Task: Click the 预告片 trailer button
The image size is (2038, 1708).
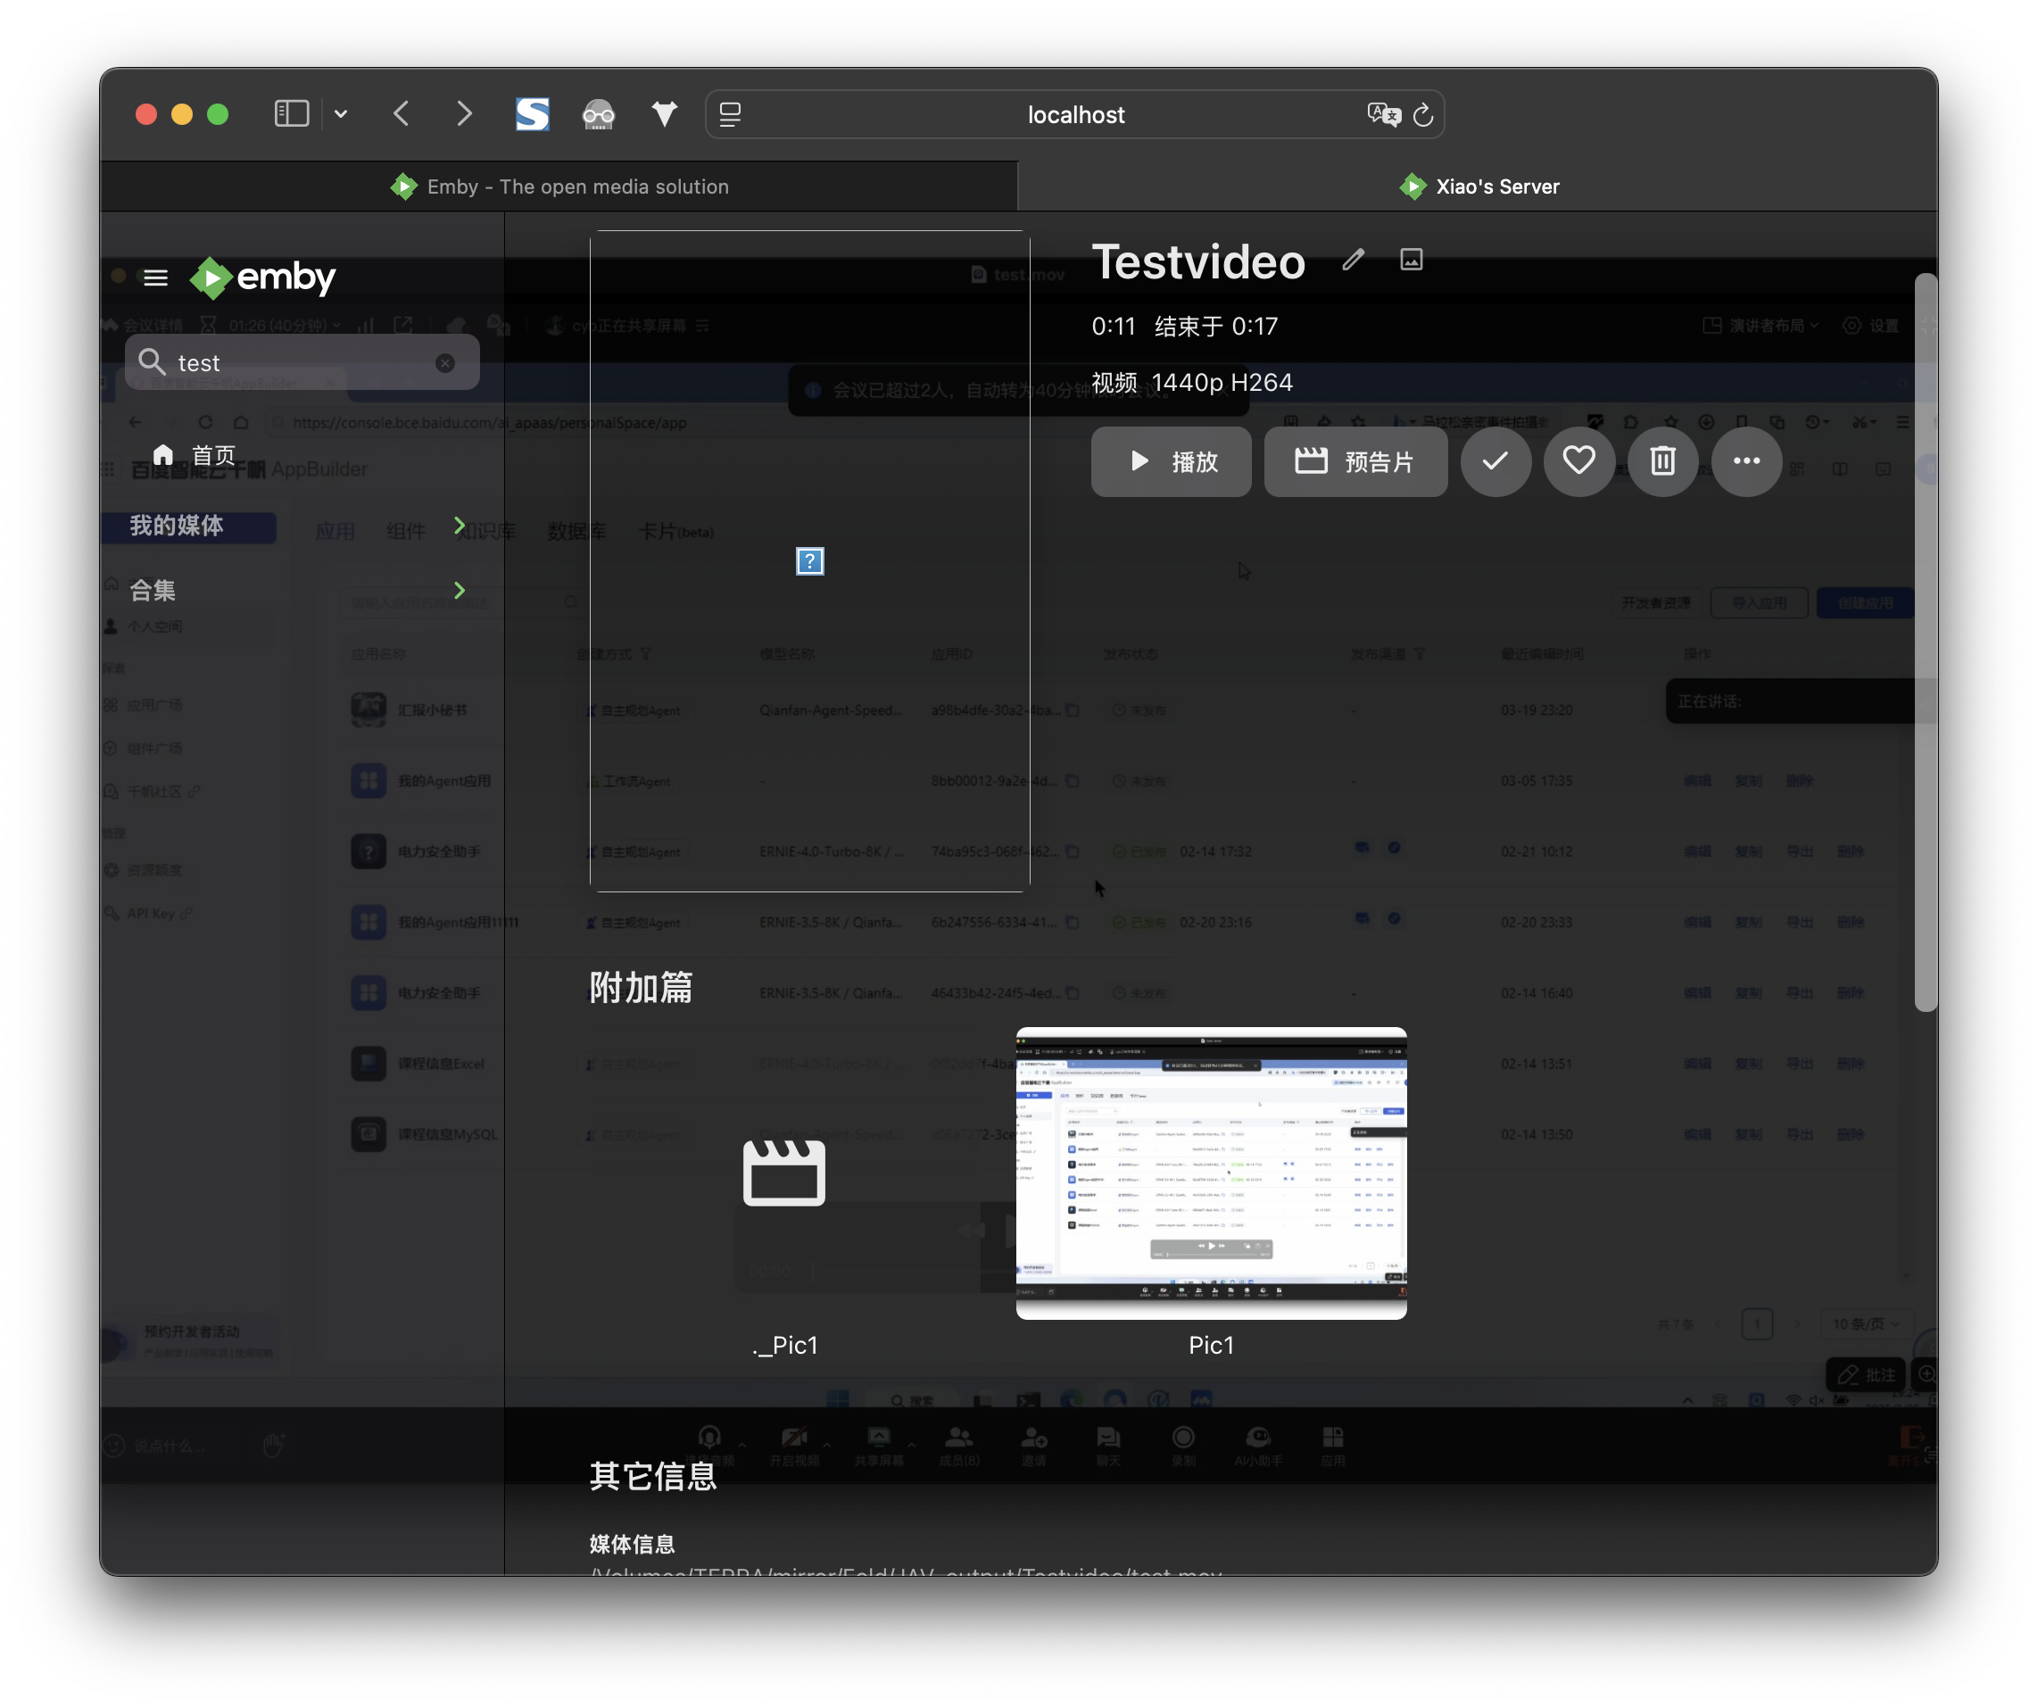Action: coord(1355,462)
